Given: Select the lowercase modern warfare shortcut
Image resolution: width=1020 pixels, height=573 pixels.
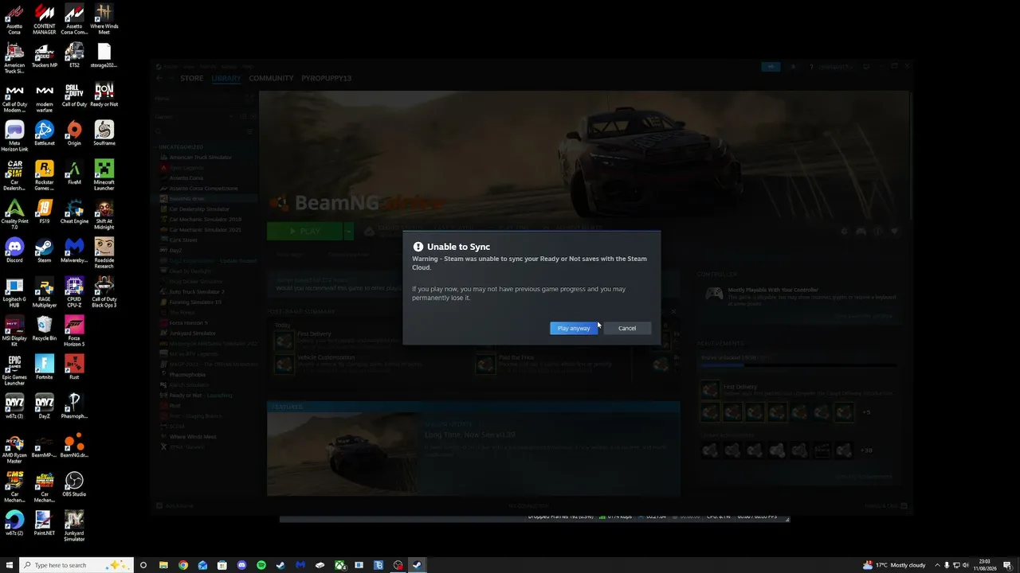Looking at the screenshot, I should tap(45, 98).
